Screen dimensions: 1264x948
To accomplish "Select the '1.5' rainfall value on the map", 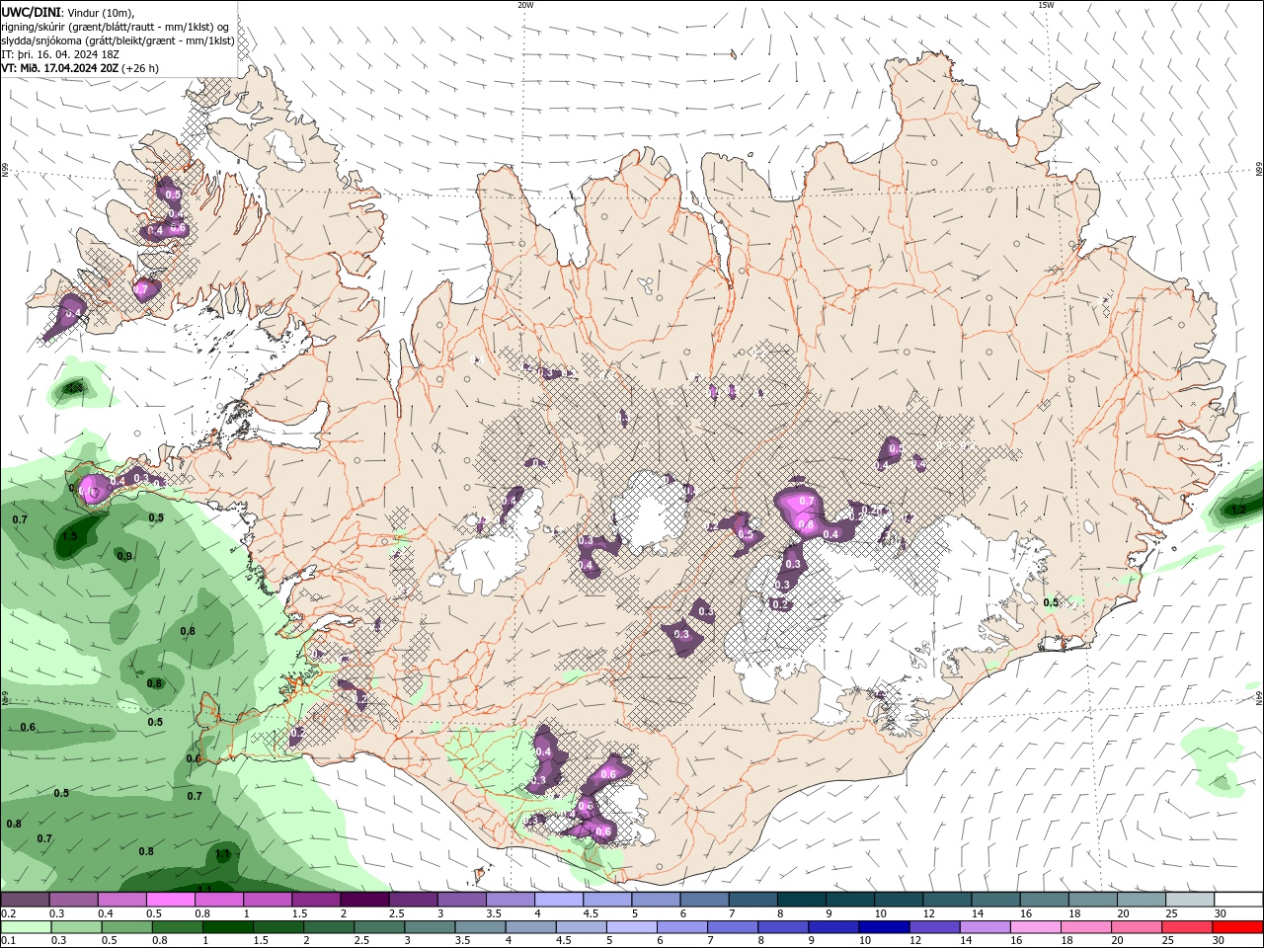I will (x=69, y=537).
